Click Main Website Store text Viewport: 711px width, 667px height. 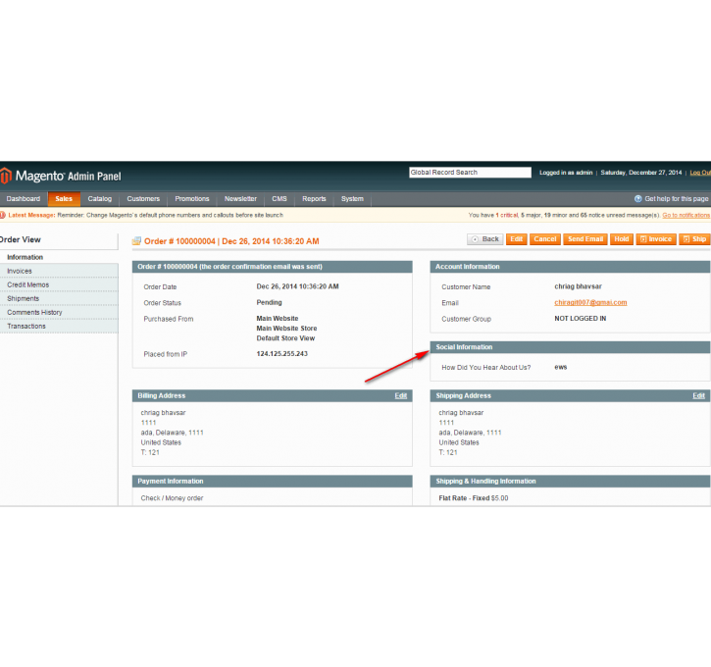[x=286, y=329]
